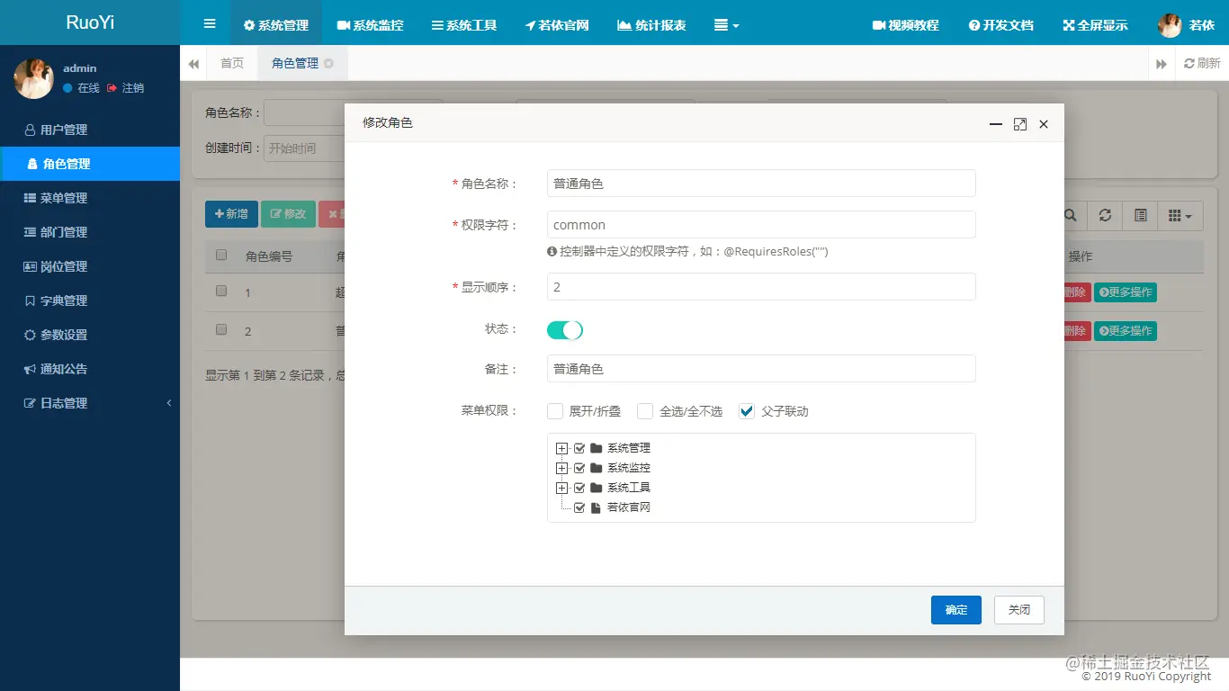Open 部门管理 in the sidebar
The image size is (1229, 691).
click(90, 232)
